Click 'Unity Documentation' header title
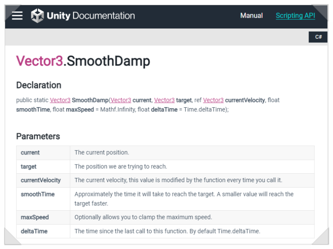This screenshot has height=249, width=333. coord(91,16)
